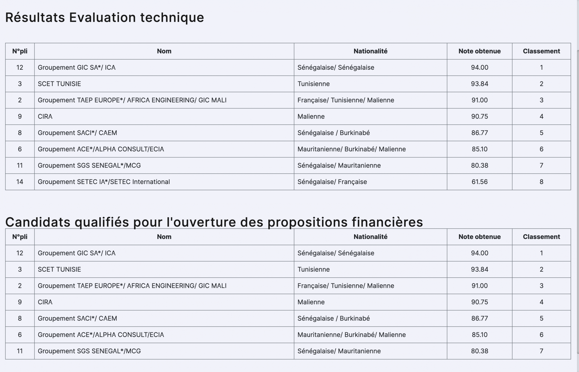The image size is (579, 372).
Task: Click CIRA in qualified candidates table
Action: pyautogui.click(x=45, y=302)
